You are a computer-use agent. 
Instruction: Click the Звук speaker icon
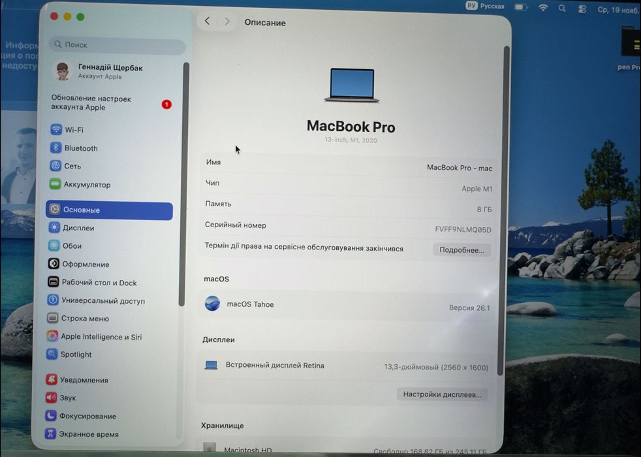point(51,398)
